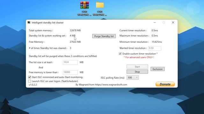Screen dimensions: 204x114
Task: Click the Current timer resolution 0.5ms value
Action: tap(155, 30)
